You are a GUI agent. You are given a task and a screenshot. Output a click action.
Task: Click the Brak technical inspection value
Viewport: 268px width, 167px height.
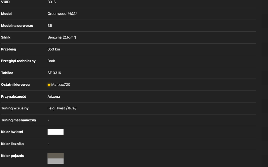[51, 61]
